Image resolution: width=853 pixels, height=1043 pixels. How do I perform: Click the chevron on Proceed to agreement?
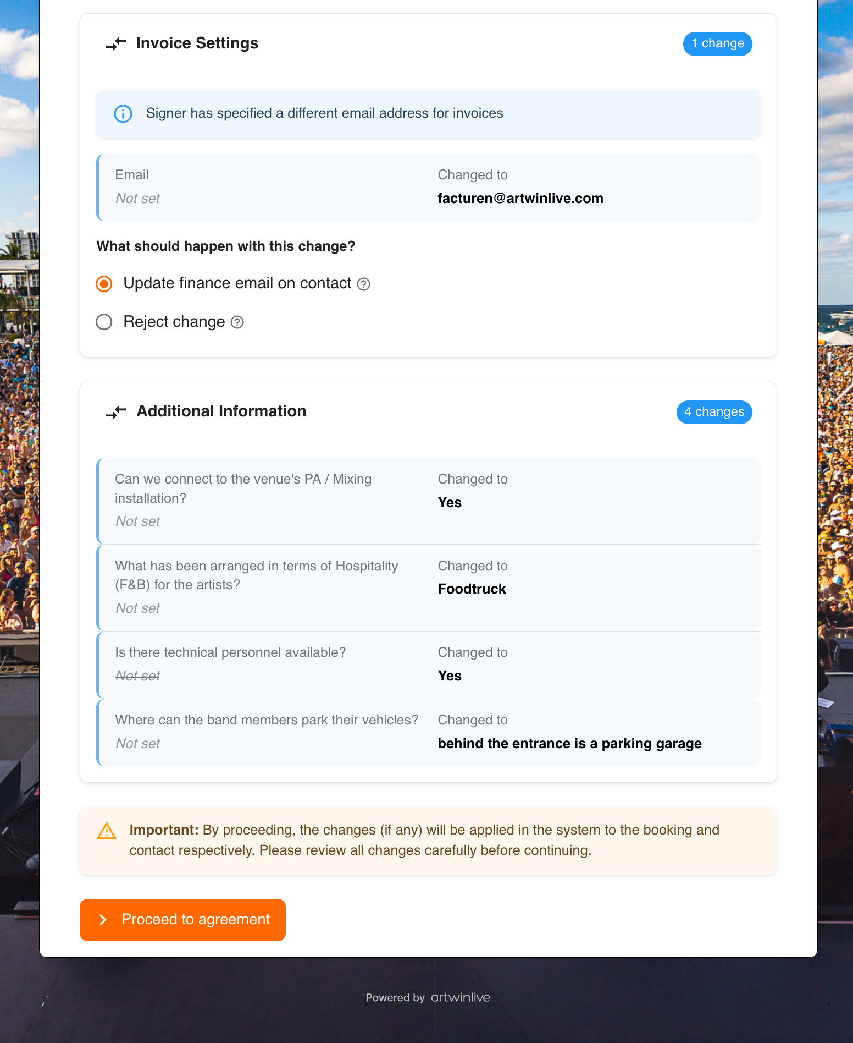tap(103, 920)
